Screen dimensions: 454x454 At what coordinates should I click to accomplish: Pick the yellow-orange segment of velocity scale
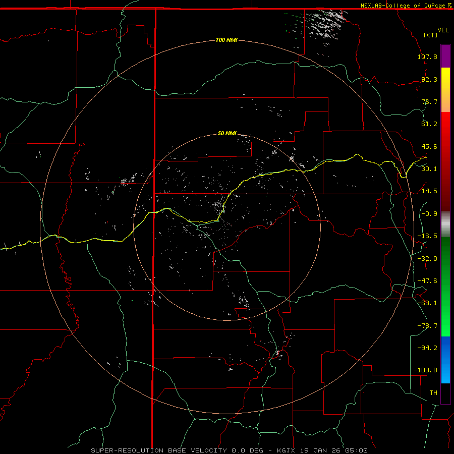coord(445,90)
